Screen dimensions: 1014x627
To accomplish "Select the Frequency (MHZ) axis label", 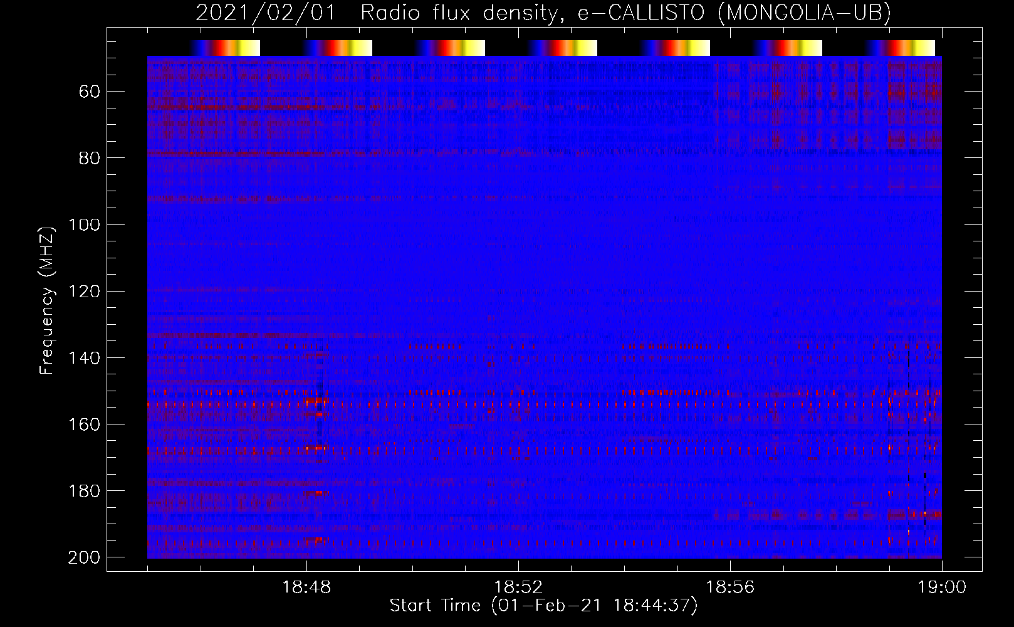I will (47, 301).
